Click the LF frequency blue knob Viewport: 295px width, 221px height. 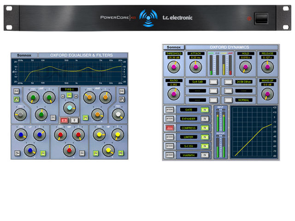[x=21, y=134]
